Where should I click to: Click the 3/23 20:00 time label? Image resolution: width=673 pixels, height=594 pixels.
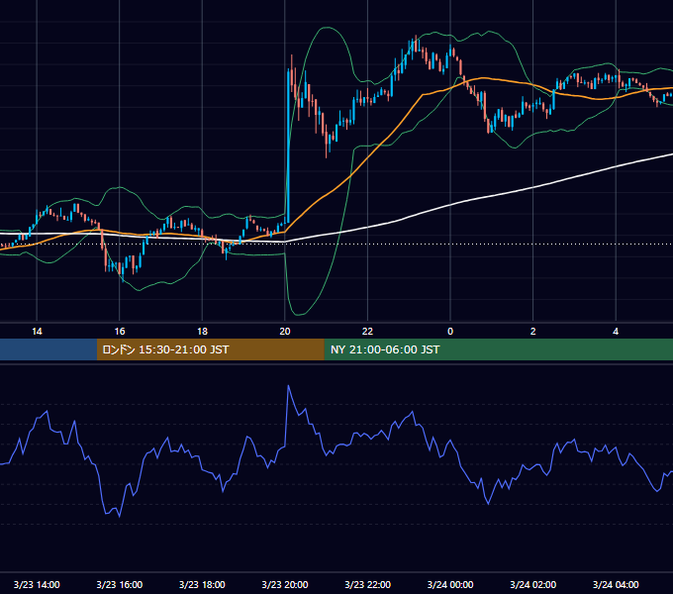coord(285,584)
